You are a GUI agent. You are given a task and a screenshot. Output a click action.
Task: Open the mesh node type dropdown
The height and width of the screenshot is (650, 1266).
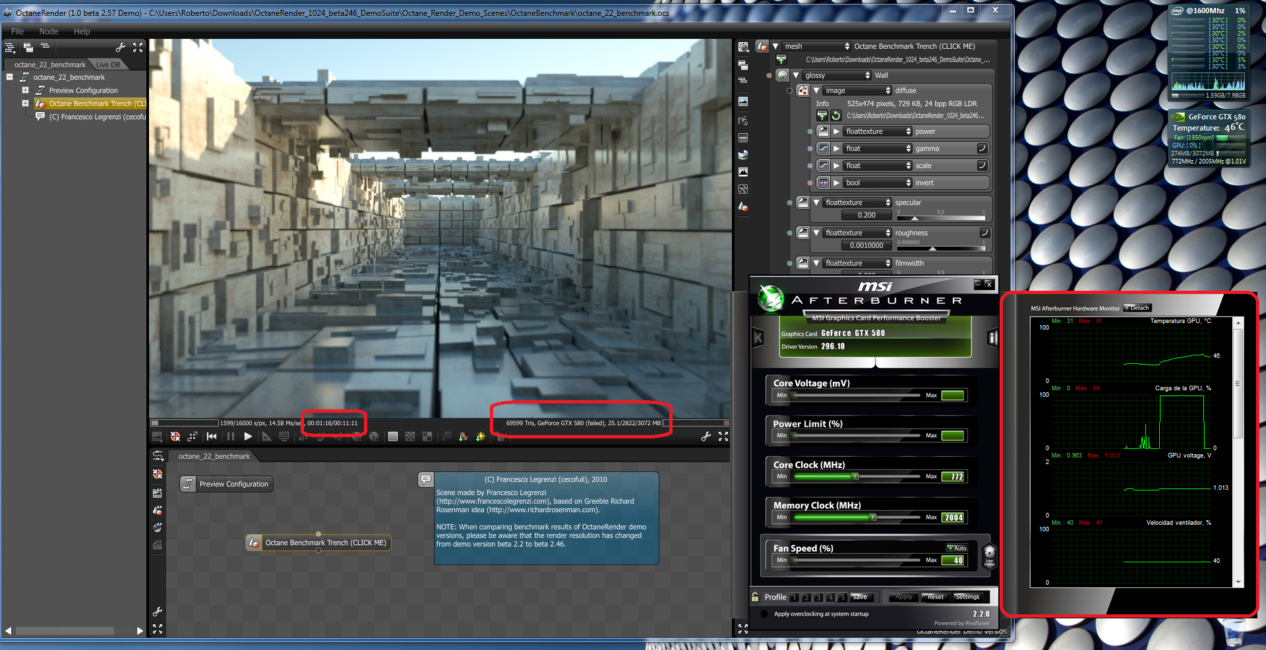816,46
